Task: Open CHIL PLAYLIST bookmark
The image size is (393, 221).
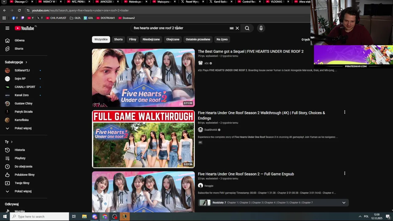Action: (56, 18)
